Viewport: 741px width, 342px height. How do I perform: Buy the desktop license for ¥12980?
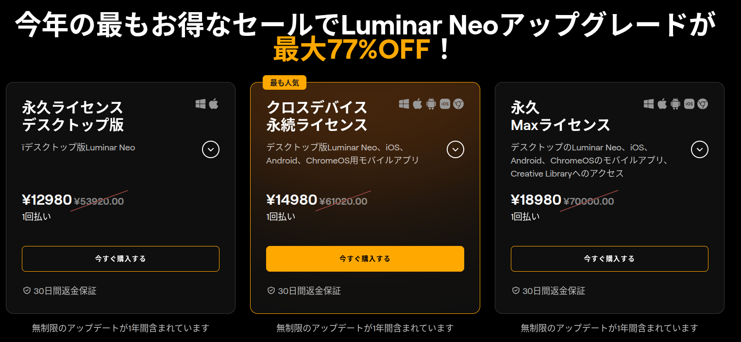point(120,259)
